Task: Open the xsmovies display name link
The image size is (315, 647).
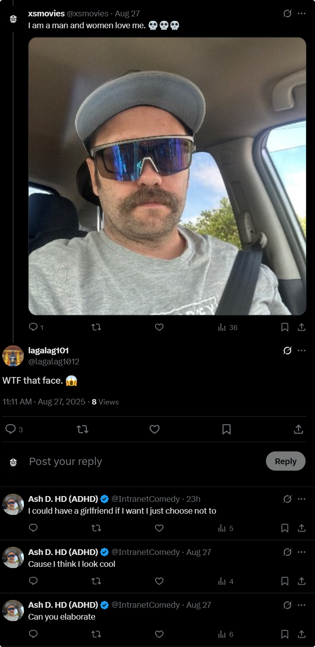Action: (x=46, y=13)
